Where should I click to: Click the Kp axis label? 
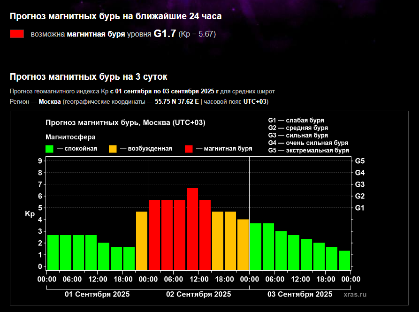(30, 214)
